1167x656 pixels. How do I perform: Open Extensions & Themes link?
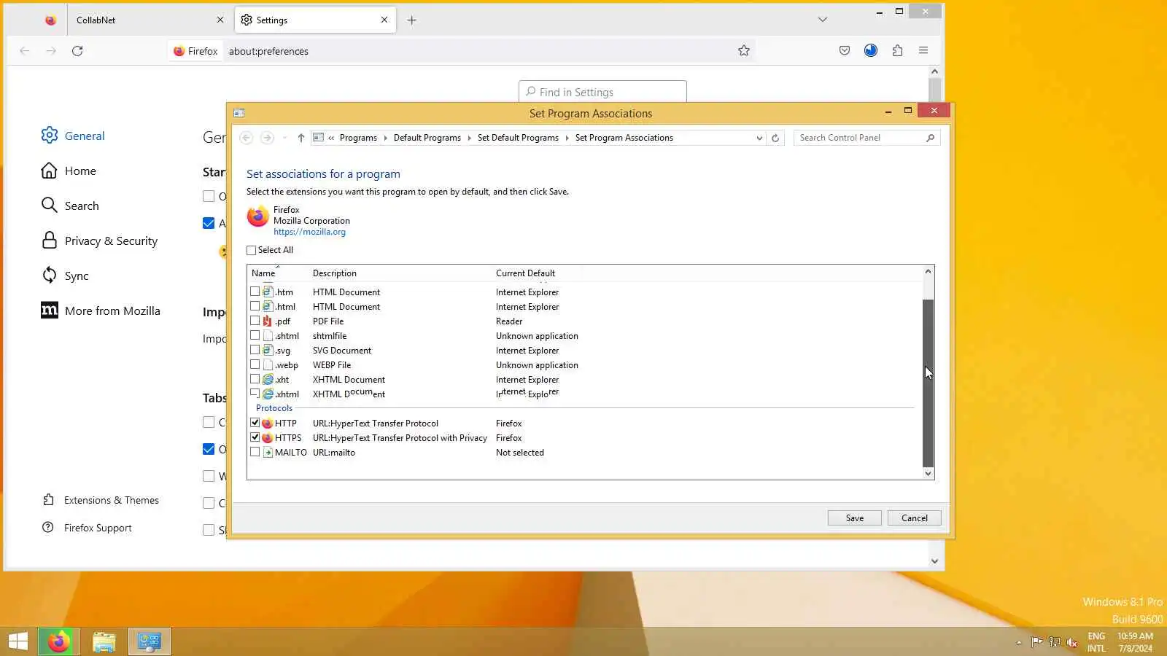pos(101,500)
